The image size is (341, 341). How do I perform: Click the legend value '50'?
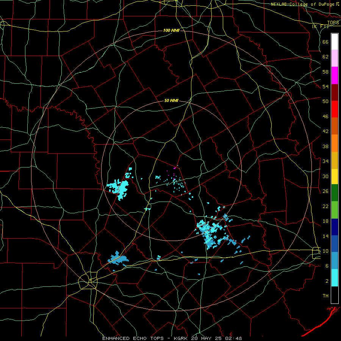click(x=325, y=102)
